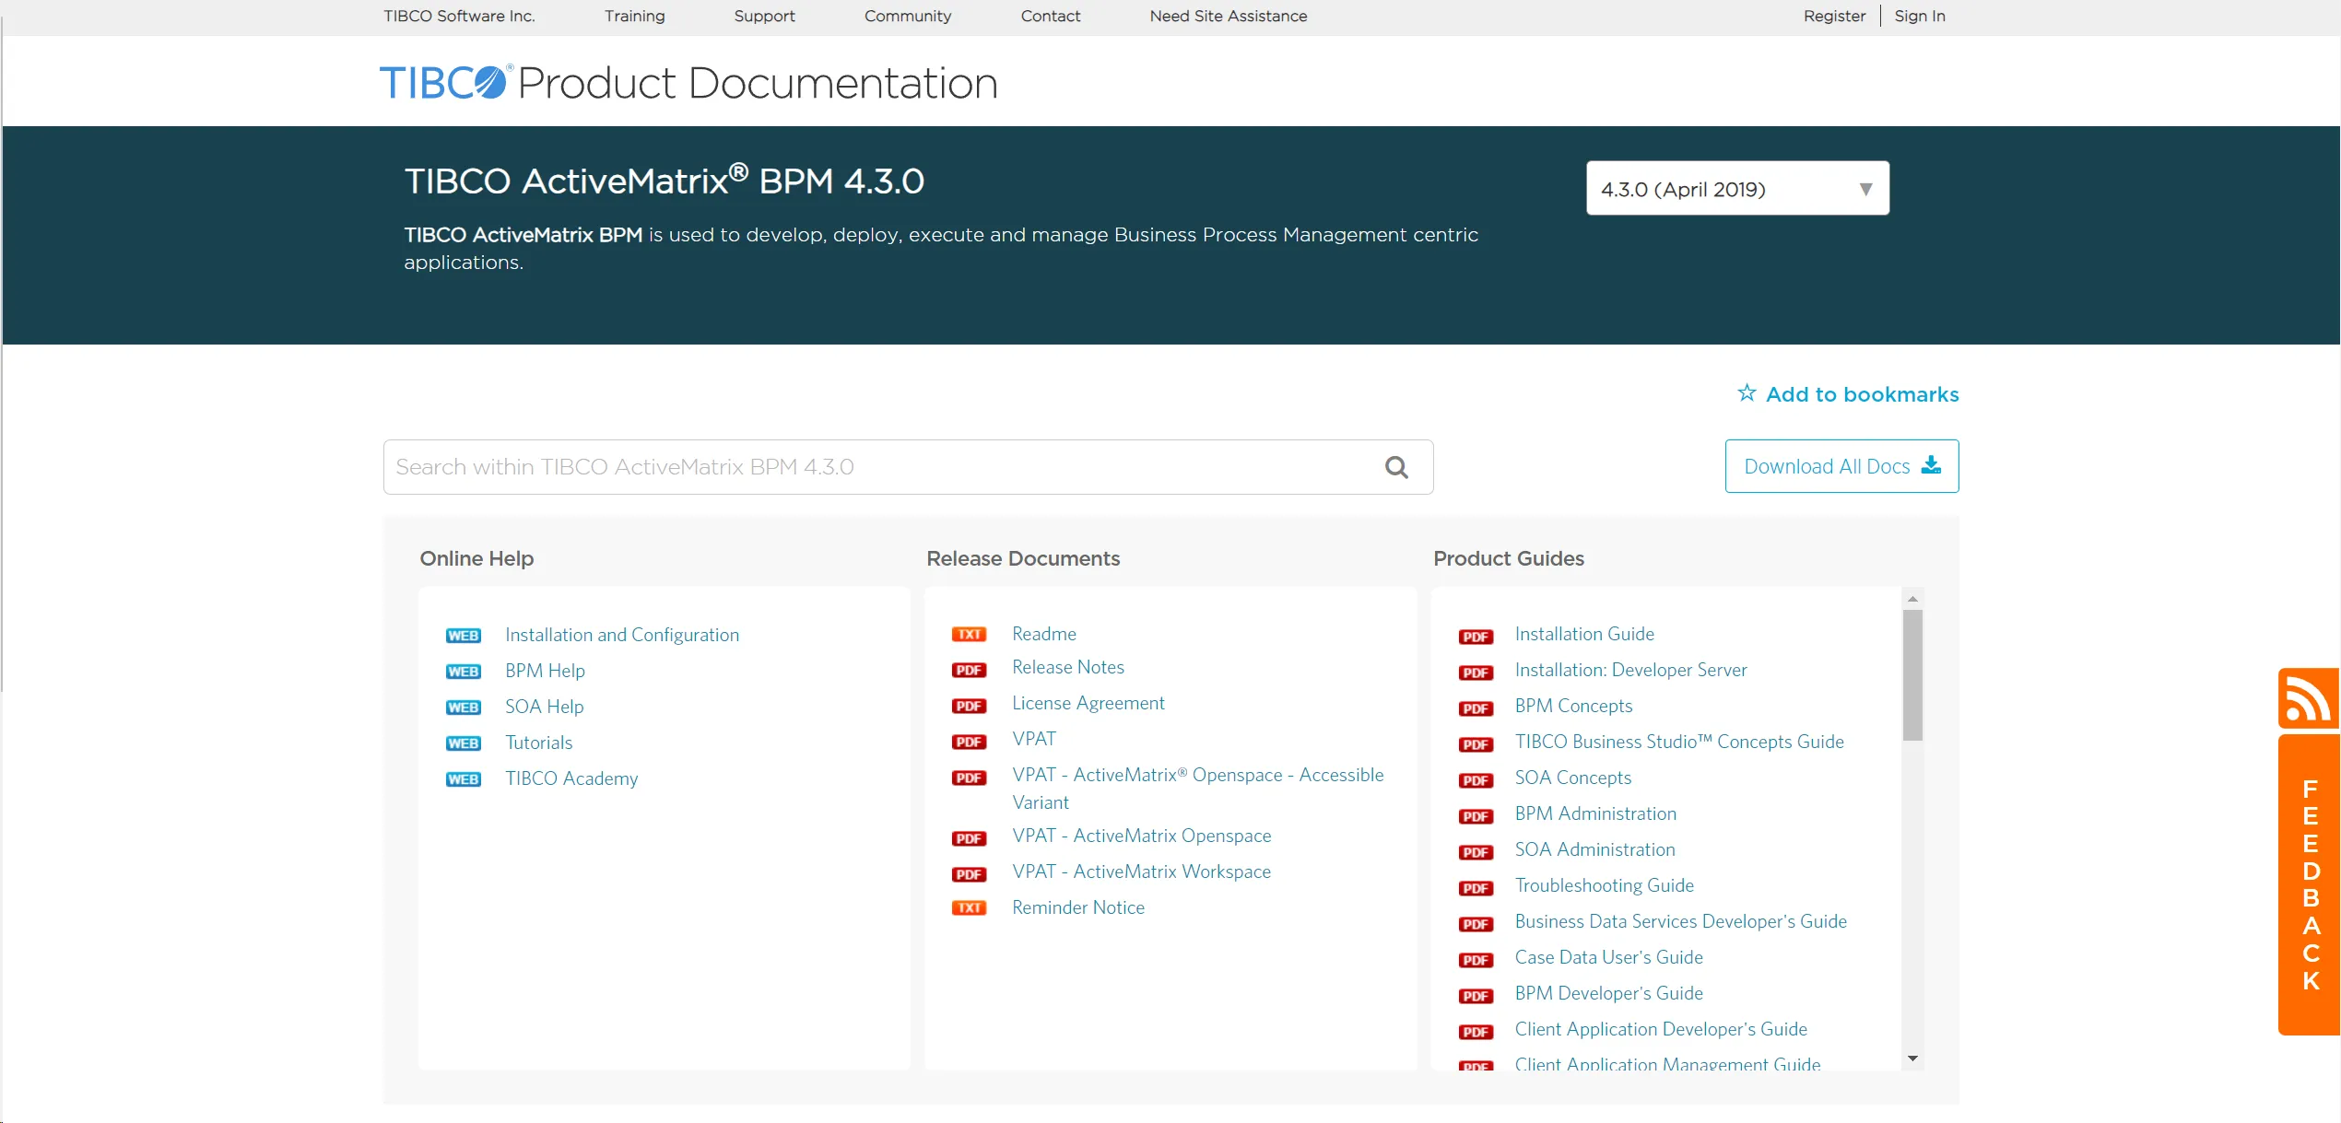The image size is (2341, 1123).
Task: Open the Community menu
Action: pyautogui.click(x=907, y=16)
